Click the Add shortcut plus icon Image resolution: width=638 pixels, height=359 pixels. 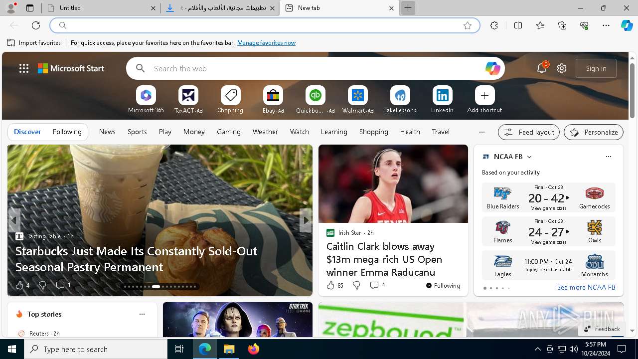tap(484, 95)
